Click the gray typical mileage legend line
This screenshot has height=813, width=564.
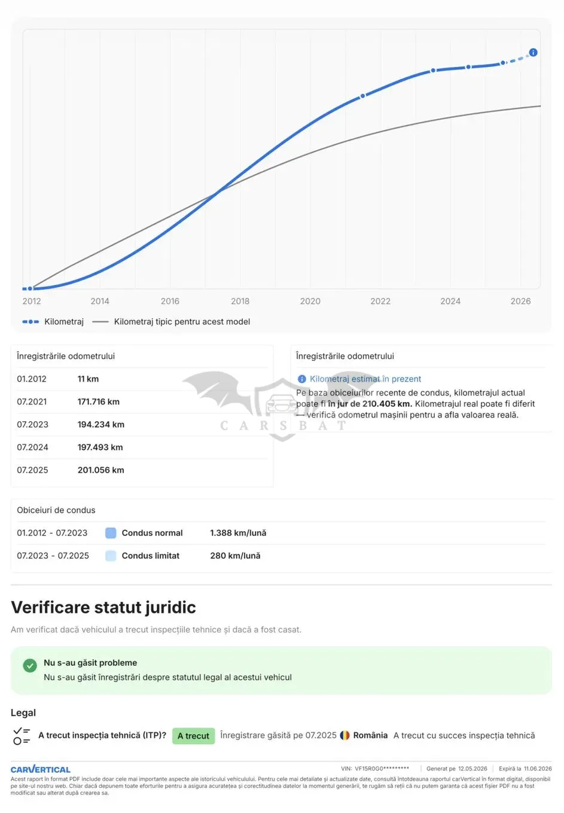[x=100, y=322]
